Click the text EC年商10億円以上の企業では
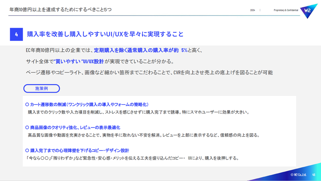The width and height of the screenshot is (321, 181). 59,50
